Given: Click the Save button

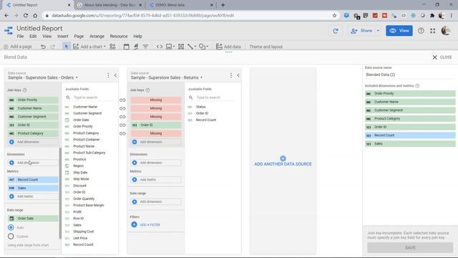Looking at the screenshot, I should coord(410,248).
